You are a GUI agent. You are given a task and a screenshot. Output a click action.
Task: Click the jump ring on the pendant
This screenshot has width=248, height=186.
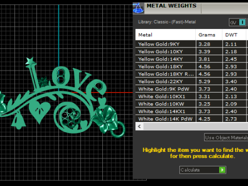118,130
